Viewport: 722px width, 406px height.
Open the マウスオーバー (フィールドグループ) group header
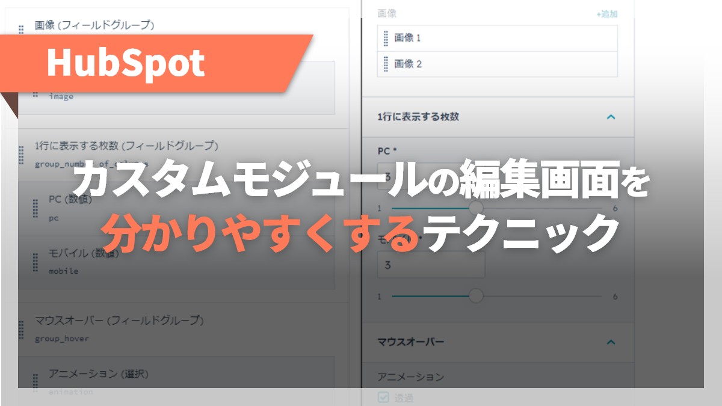[x=119, y=321]
